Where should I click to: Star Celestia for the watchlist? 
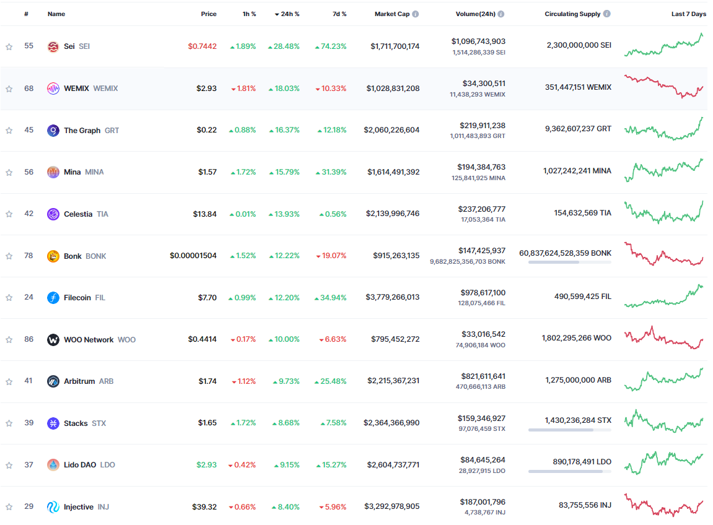(9, 214)
